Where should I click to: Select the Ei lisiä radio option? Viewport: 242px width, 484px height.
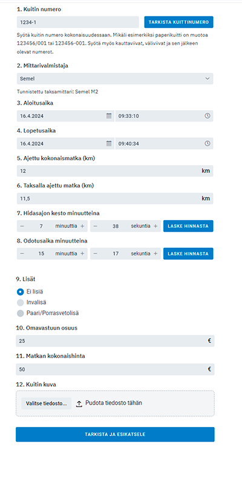(21, 292)
